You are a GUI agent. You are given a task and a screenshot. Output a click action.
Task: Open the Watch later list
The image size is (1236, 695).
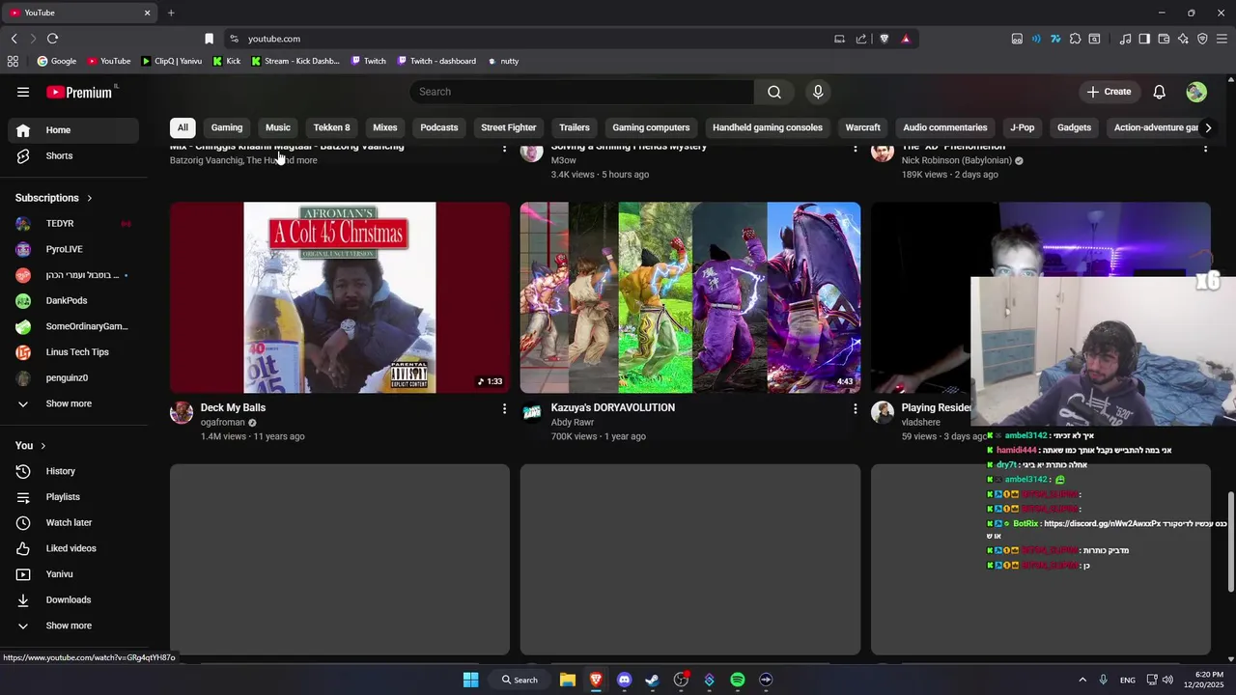[73, 522]
